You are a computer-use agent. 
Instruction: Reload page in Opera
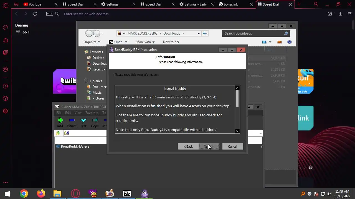click(x=35, y=14)
